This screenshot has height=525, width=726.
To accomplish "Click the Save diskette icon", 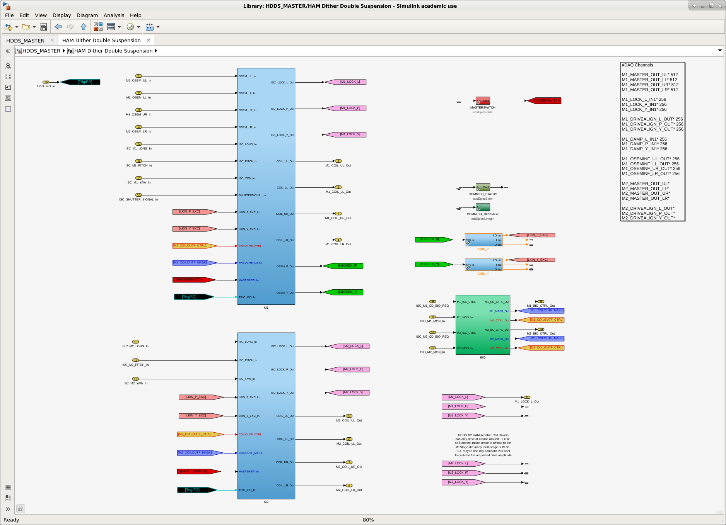I will pyautogui.click(x=43, y=27).
